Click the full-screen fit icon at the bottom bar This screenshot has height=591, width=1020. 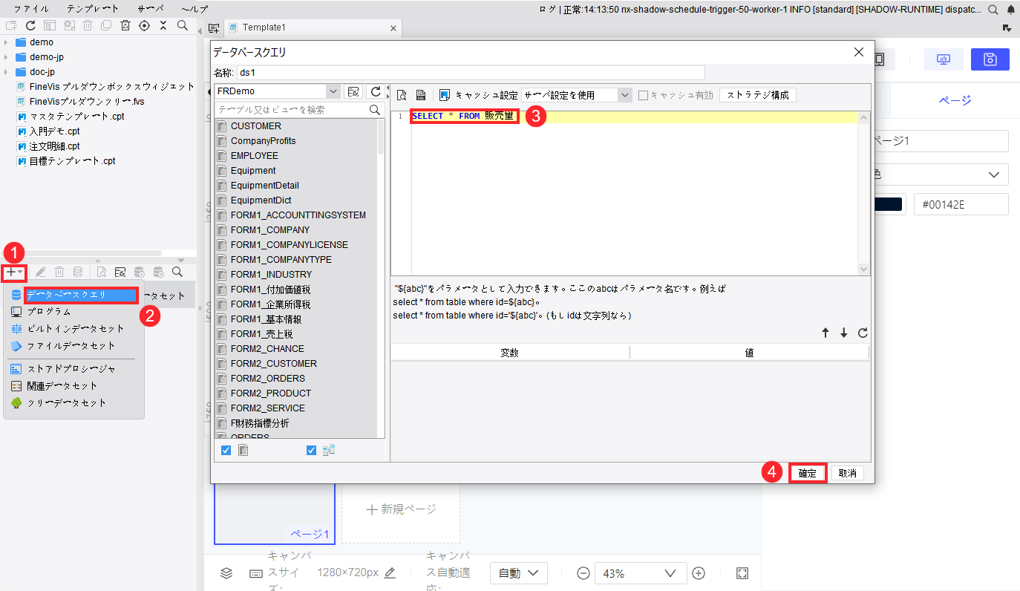click(x=742, y=573)
